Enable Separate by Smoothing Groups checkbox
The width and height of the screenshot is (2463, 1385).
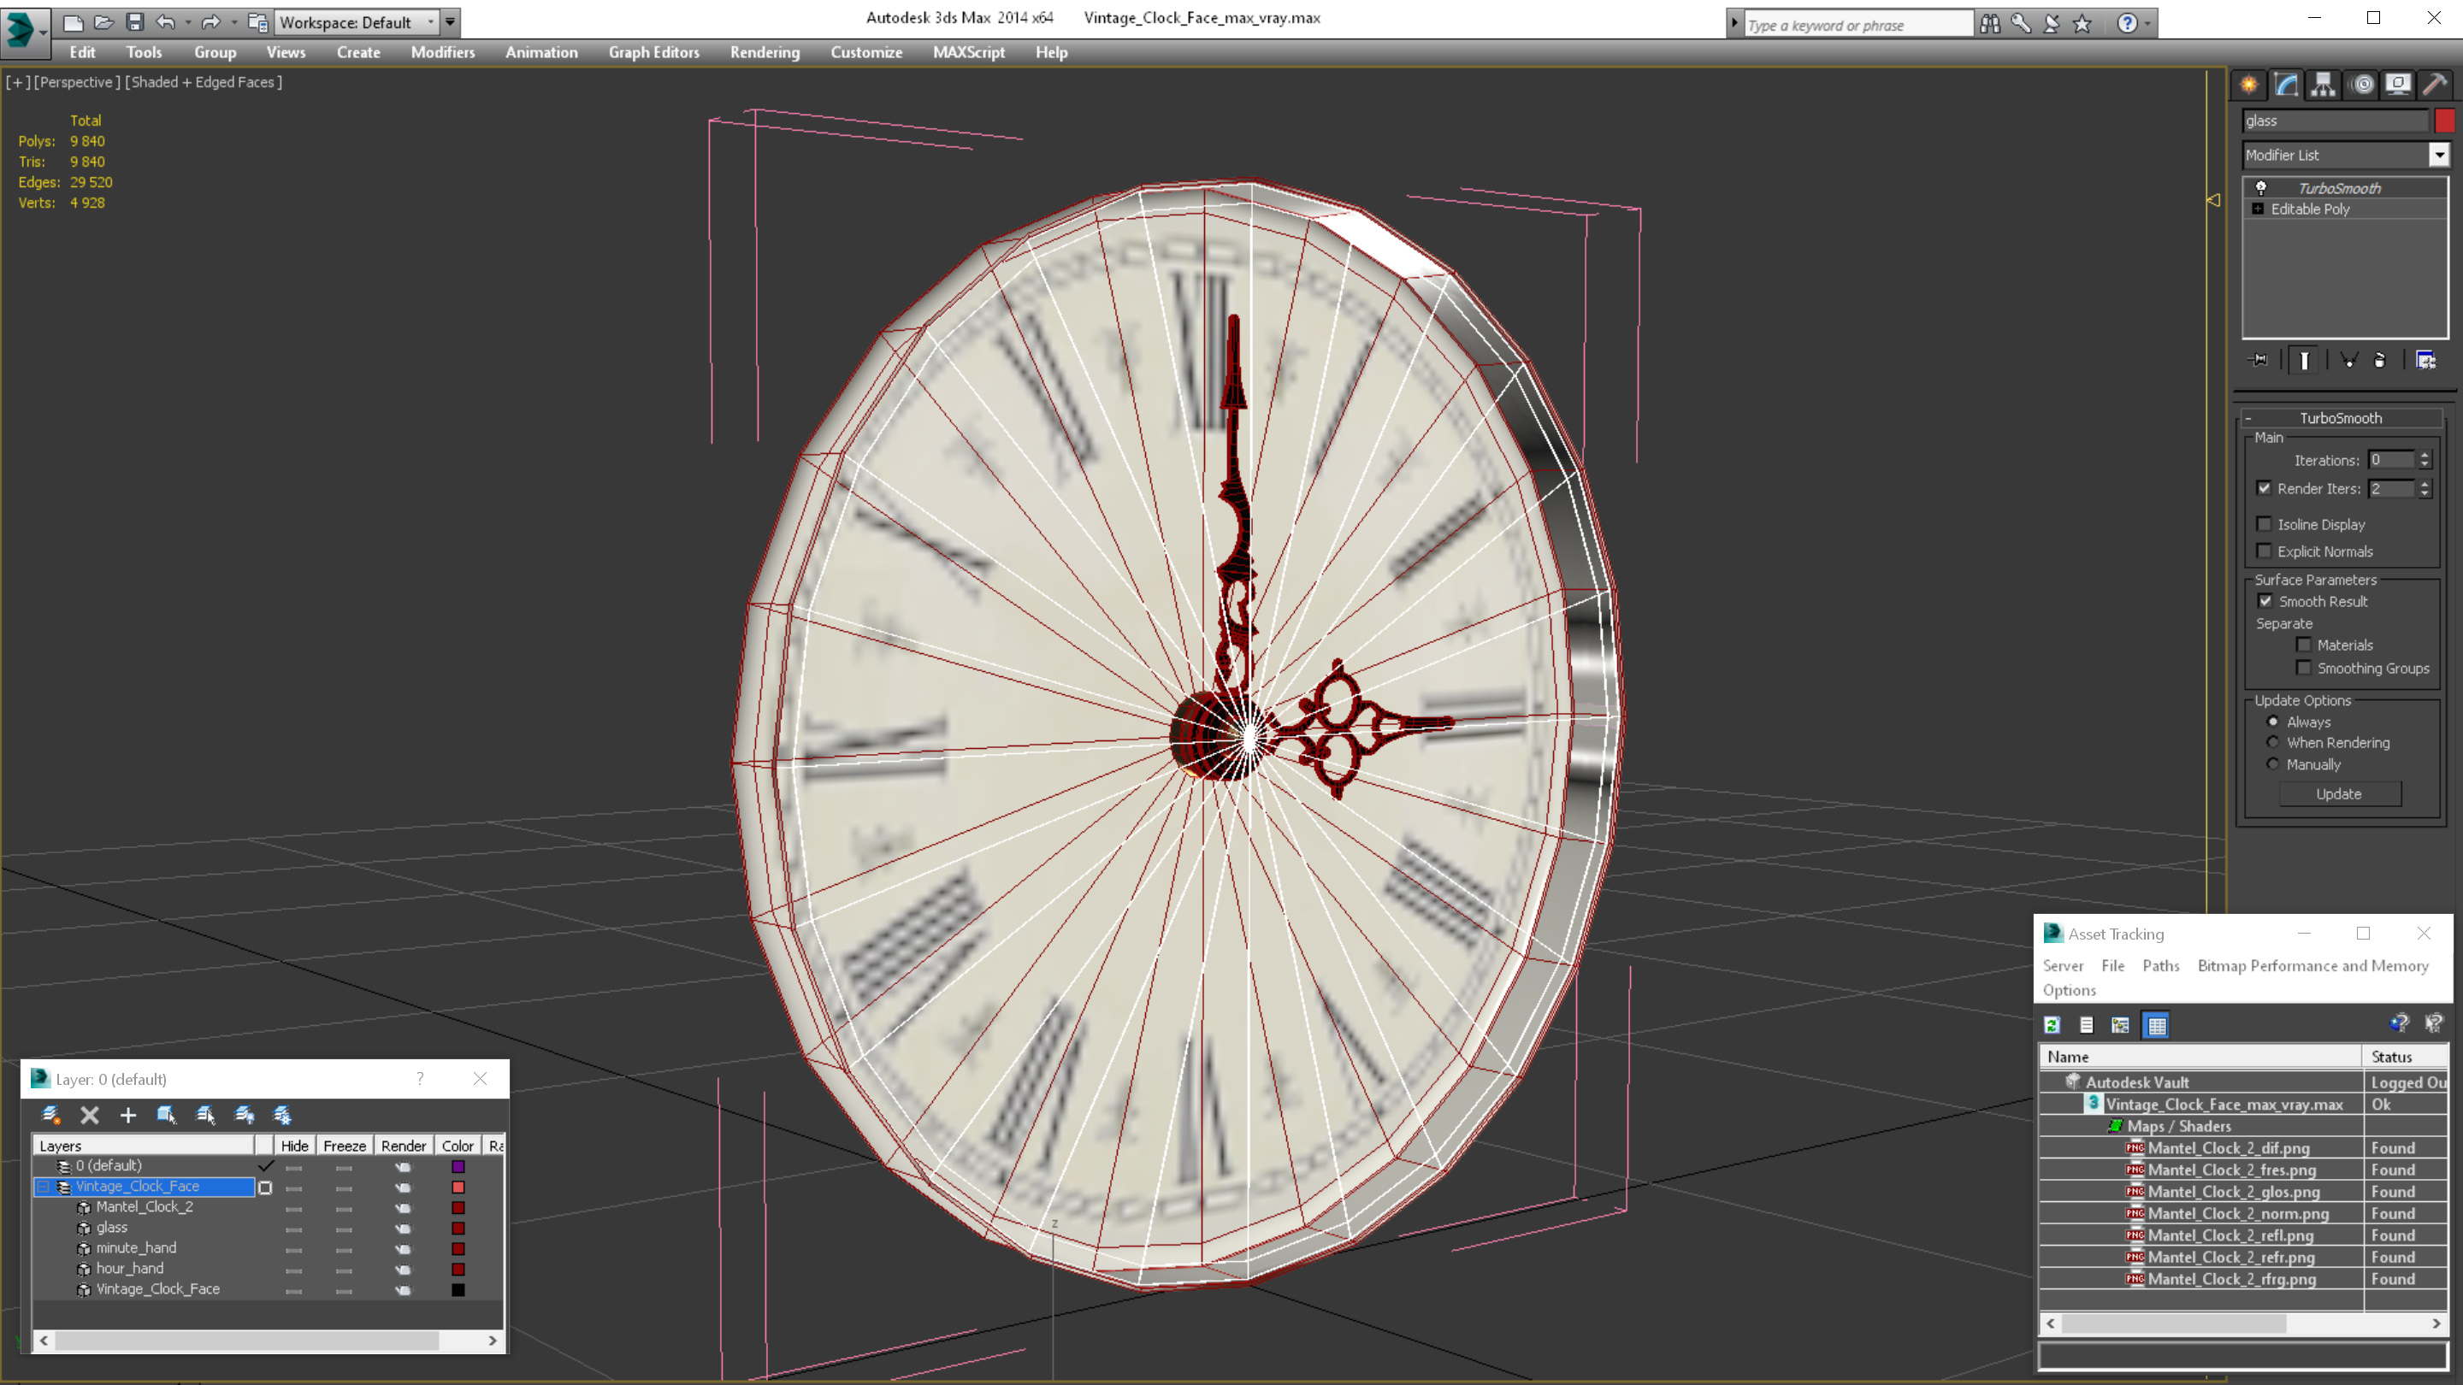(x=2304, y=667)
